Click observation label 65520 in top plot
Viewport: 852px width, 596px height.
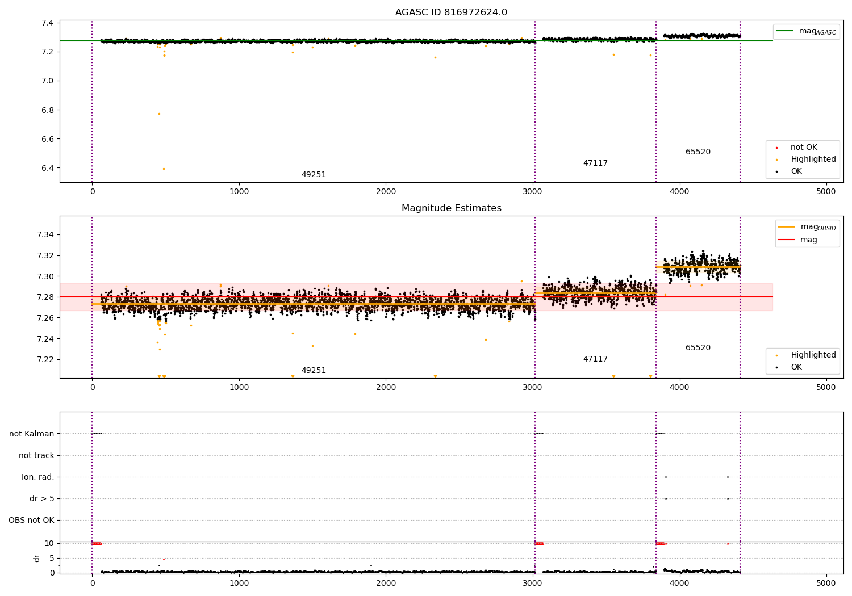click(x=698, y=152)
